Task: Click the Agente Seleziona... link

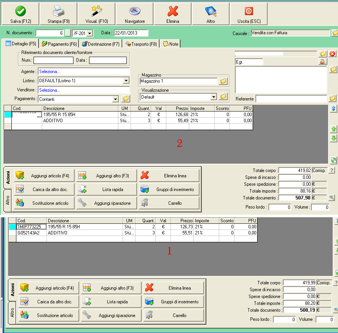Action: (49, 72)
